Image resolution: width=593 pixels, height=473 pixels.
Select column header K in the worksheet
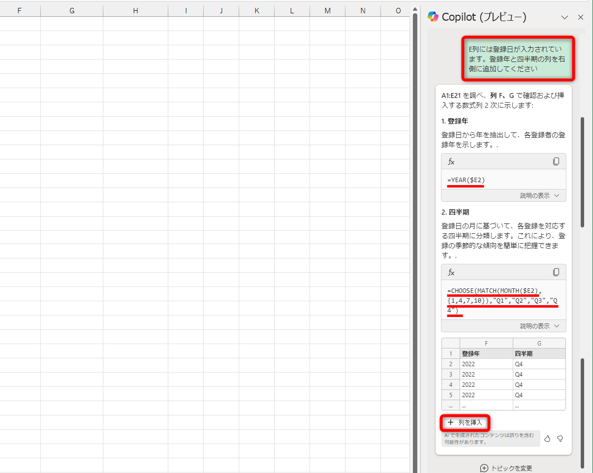(256, 10)
